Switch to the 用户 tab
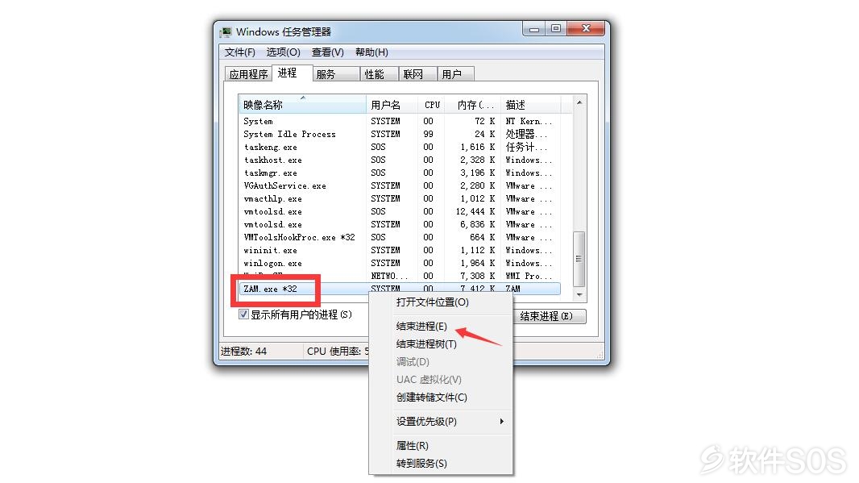Viewport: 859px width, 483px height. [x=455, y=74]
